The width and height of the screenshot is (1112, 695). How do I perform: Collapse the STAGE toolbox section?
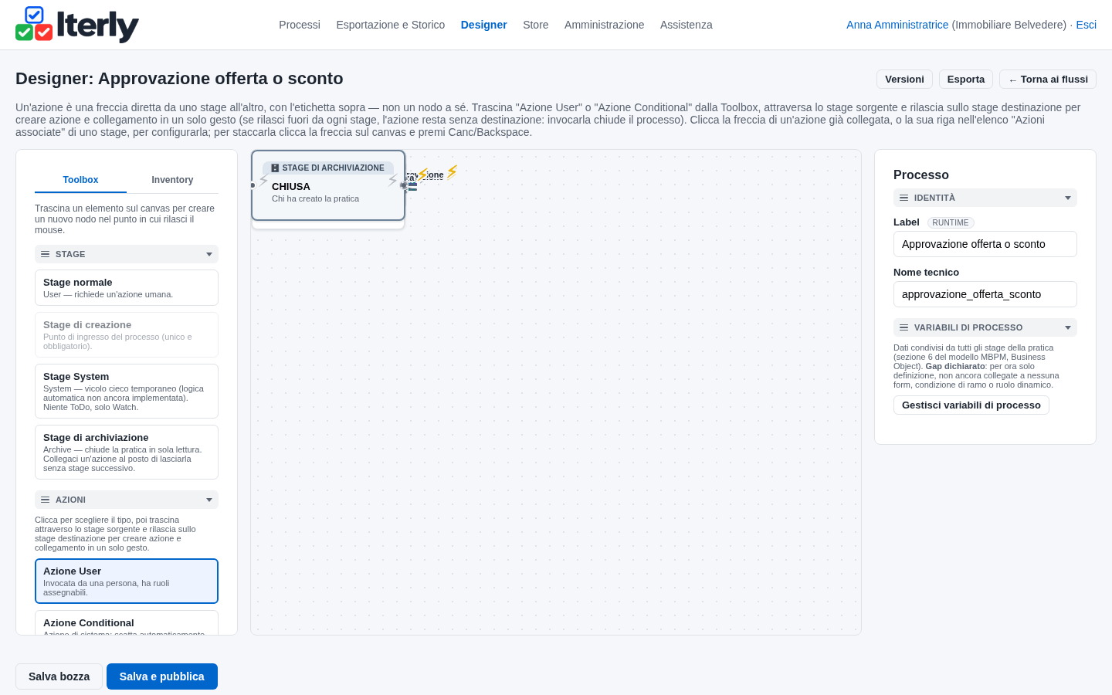point(208,254)
